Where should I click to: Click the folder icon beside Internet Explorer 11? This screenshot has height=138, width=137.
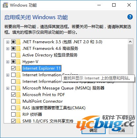(18, 68)
